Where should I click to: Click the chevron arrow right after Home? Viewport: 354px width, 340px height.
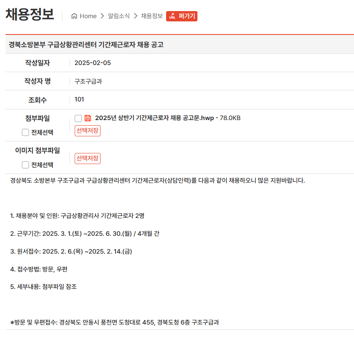[102, 16]
